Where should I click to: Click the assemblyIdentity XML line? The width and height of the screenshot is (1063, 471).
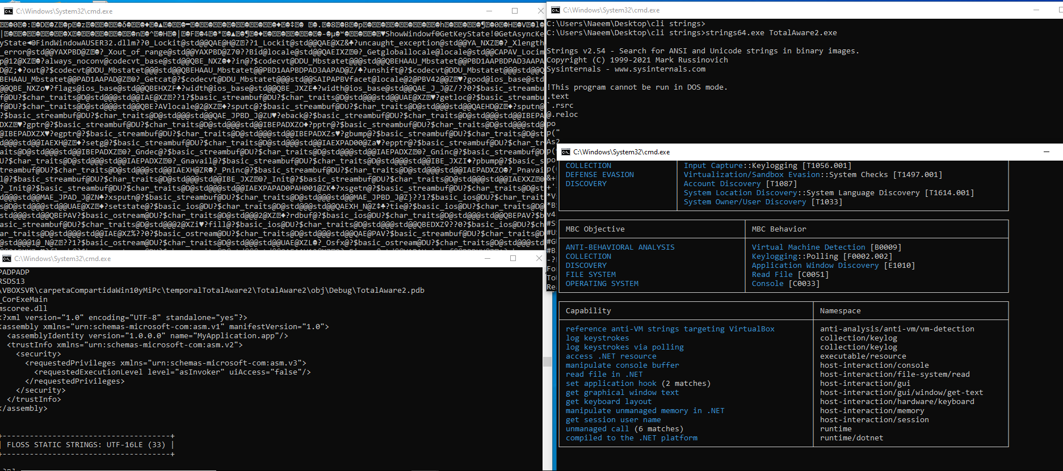148,336
